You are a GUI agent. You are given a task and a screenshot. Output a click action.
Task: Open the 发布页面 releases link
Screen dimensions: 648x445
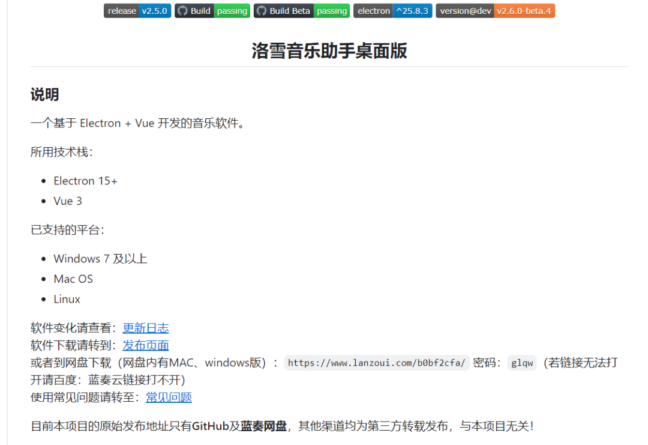click(x=145, y=345)
